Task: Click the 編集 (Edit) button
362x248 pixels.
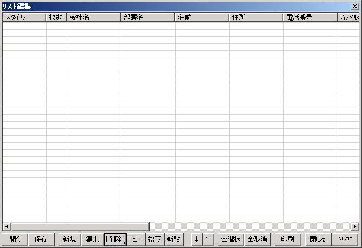Action: pyautogui.click(x=92, y=239)
